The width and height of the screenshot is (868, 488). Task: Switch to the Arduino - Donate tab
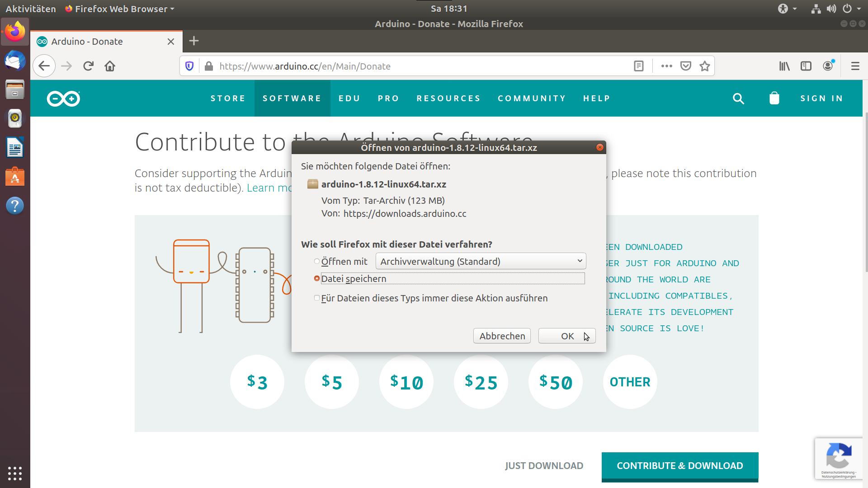coord(106,42)
